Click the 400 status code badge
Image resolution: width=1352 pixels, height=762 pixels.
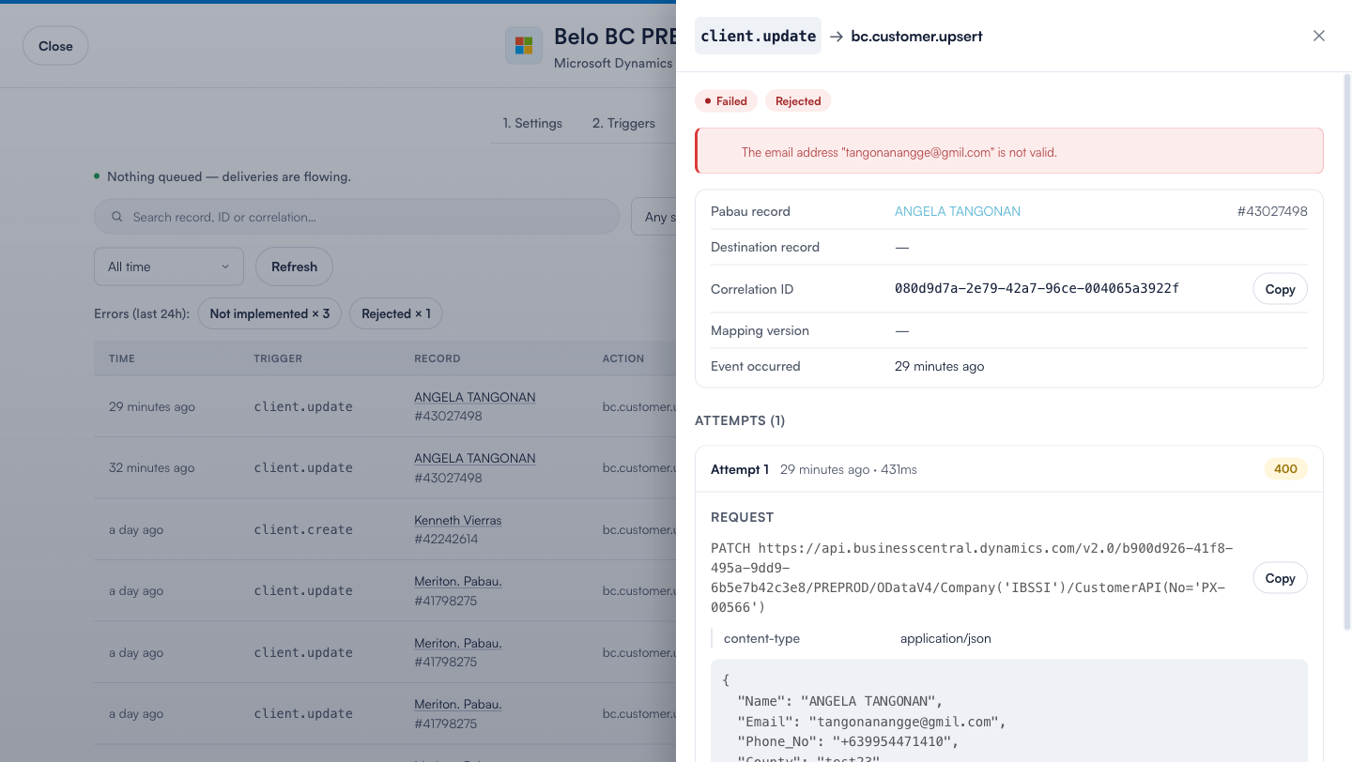(1285, 468)
